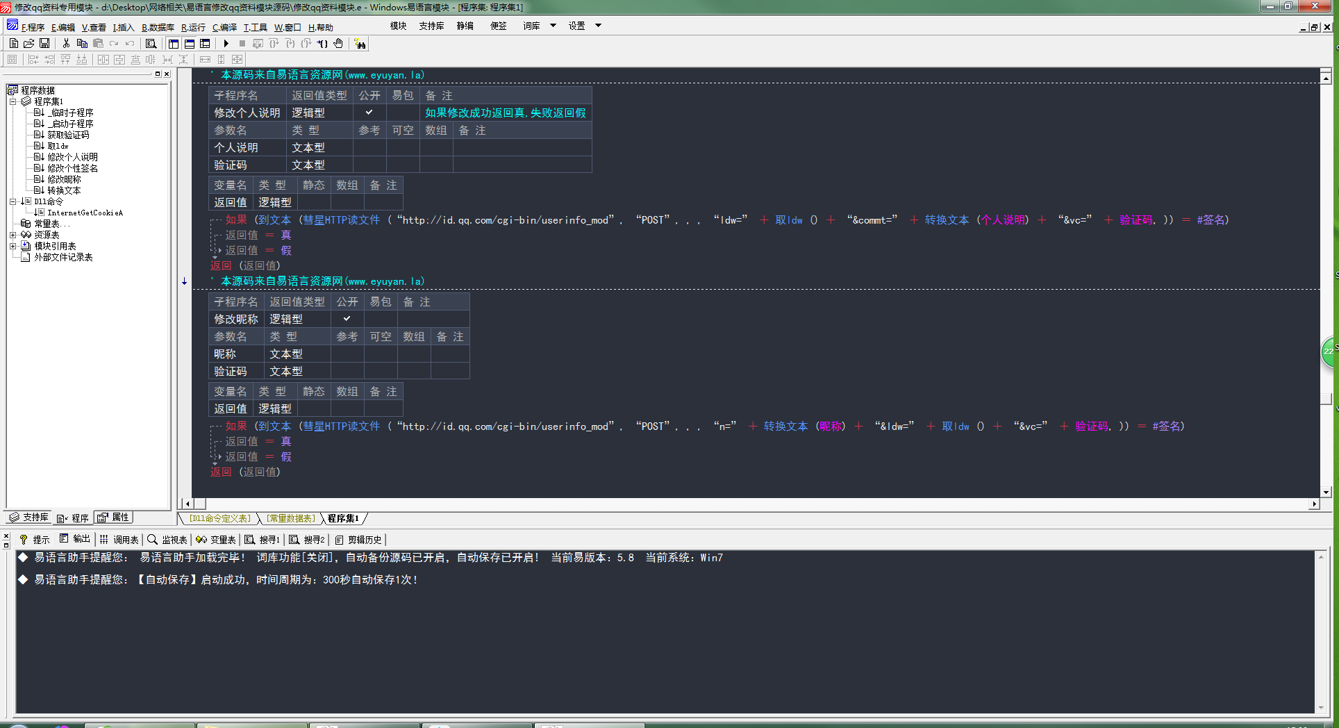Open the E.编辑 menu
1339x728 pixels.
[63, 27]
